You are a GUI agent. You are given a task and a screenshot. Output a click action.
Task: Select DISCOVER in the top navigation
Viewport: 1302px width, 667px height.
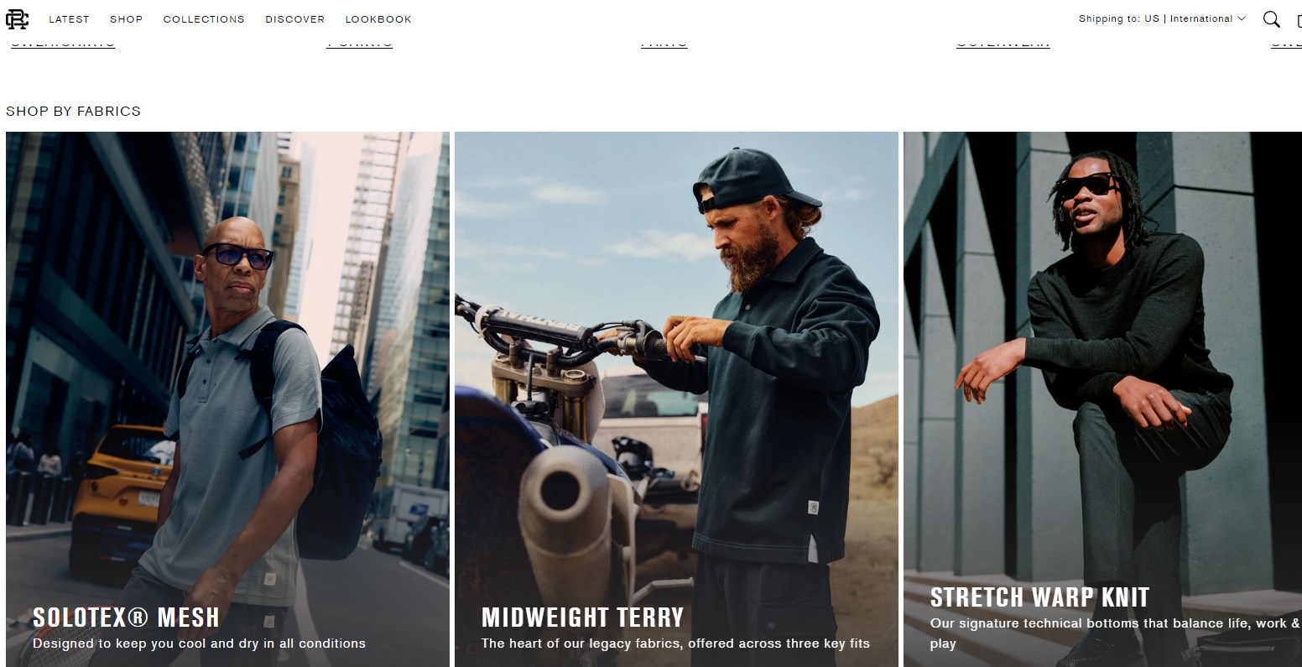click(295, 19)
